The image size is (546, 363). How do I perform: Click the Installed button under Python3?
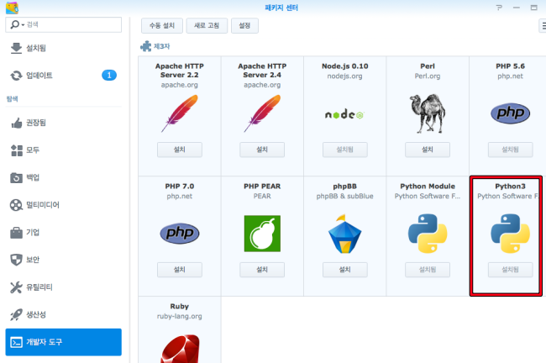point(510,270)
